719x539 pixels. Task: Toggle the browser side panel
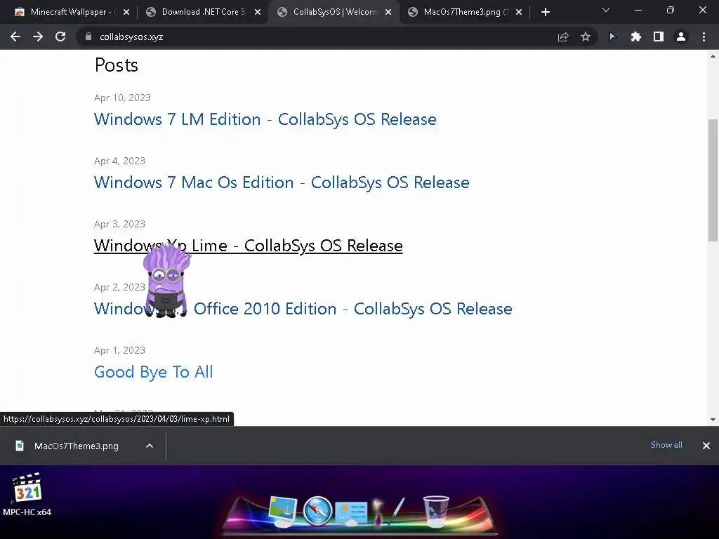tap(659, 36)
